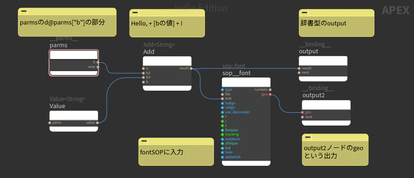The height and width of the screenshot is (178, 414).
Task: Click the valign port on sop__font
Action: pyautogui.click(x=222, y=108)
